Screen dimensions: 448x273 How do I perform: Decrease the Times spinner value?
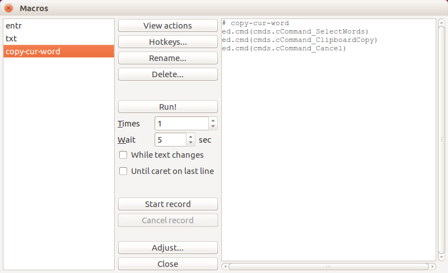213,126
